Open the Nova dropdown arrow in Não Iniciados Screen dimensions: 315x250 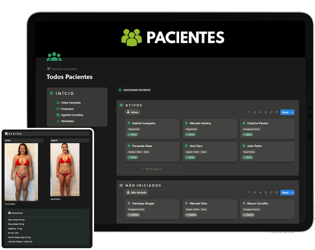(292, 193)
